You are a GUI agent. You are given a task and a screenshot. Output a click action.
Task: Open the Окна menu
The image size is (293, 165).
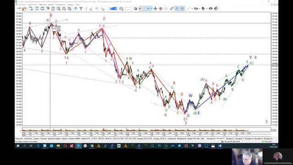(77, 5)
